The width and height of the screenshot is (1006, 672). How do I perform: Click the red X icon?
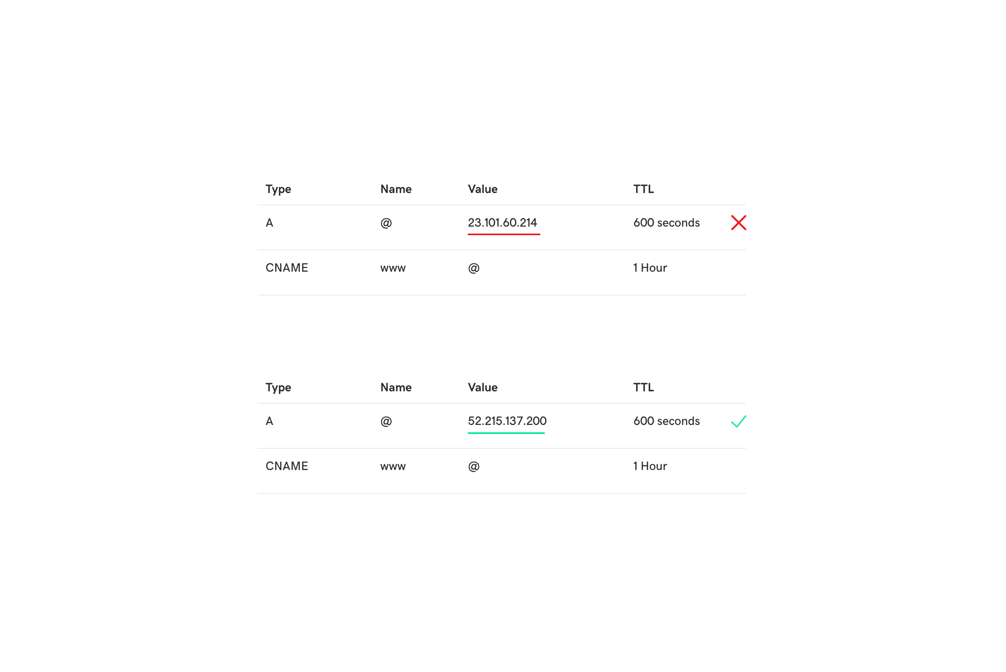click(738, 223)
